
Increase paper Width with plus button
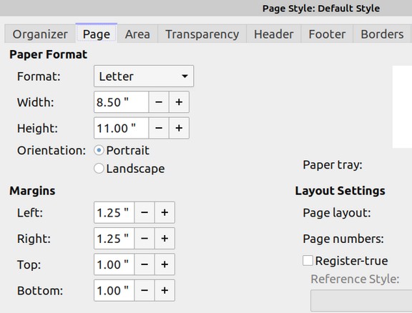[x=179, y=102]
